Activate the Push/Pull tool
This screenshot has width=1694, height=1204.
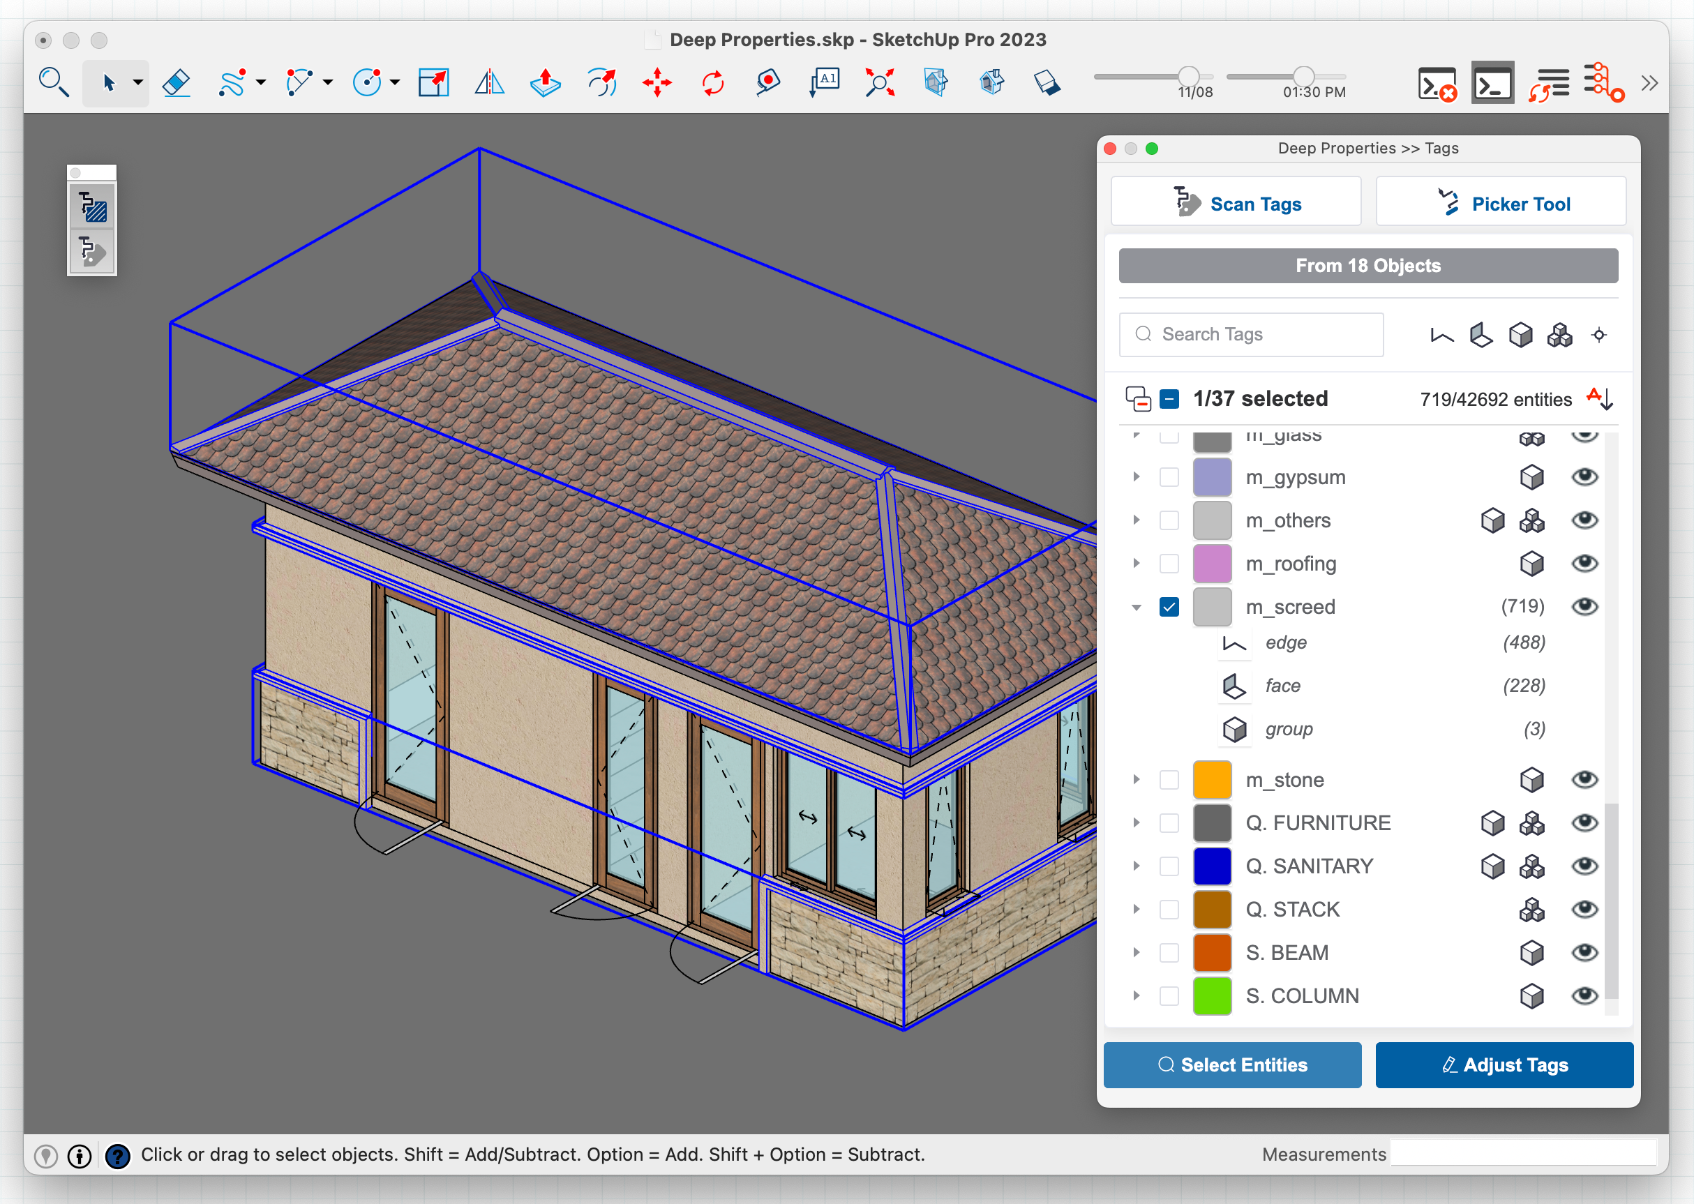point(545,82)
